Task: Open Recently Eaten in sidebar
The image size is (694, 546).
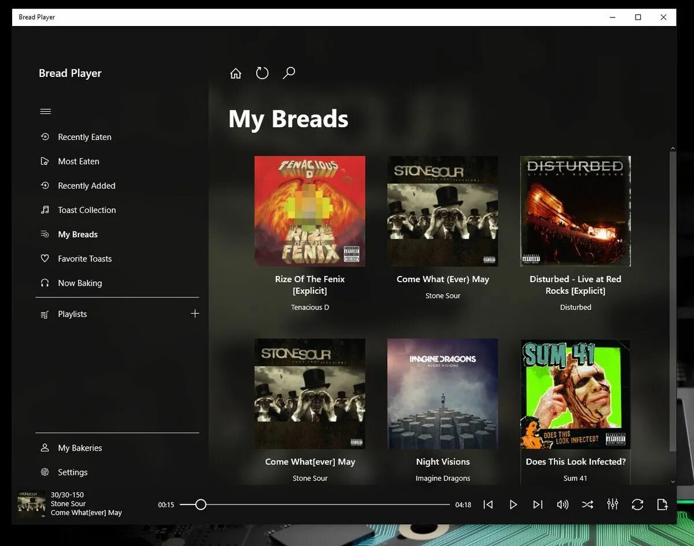Action: (84, 137)
